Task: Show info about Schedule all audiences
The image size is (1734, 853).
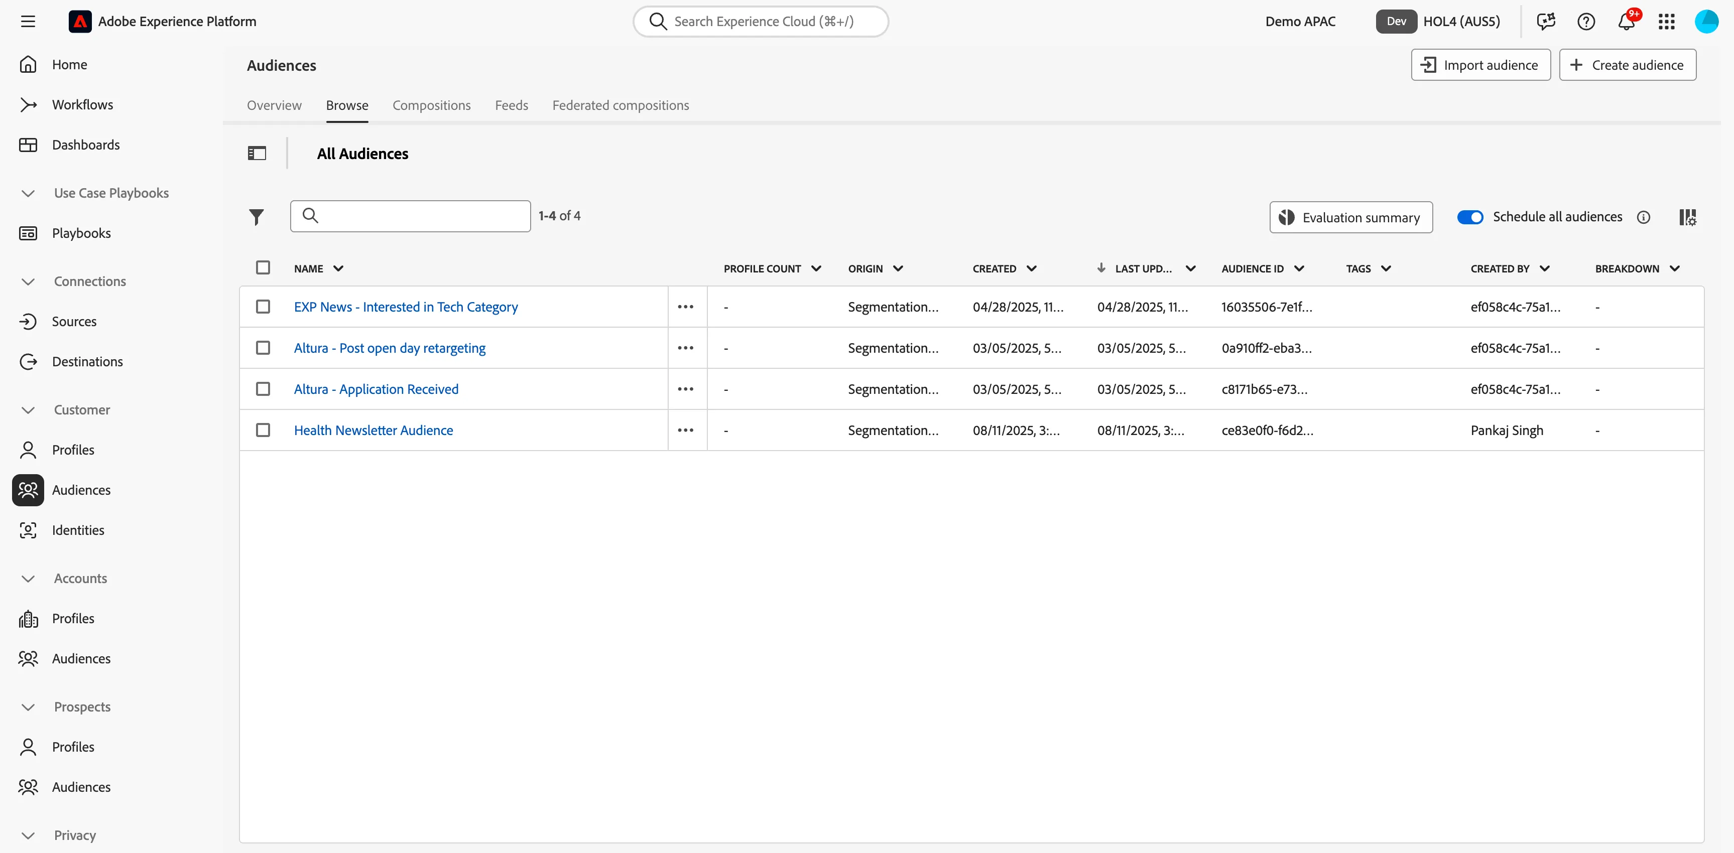Action: pos(1644,217)
